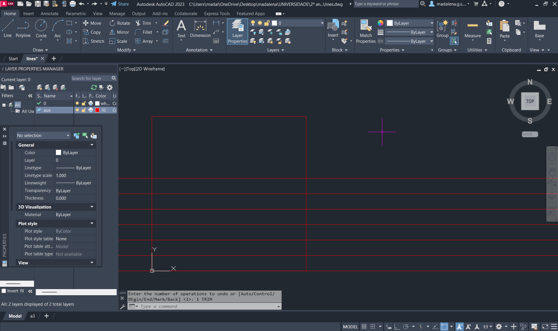Image resolution: width=558 pixels, height=331 pixels.
Task: Toggle the Invert filter checkbox
Action: (4, 291)
